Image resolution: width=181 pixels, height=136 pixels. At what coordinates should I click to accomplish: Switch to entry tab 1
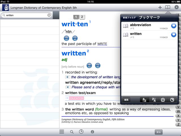click(76, 17)
